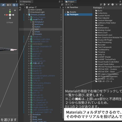Open prefab arrow for Shinano_kisekae
This screenshot has height=122, width=122.
pos(61,15)
